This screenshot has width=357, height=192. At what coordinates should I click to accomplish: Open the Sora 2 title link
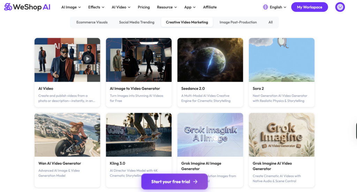pyautogui.click(x=258, y=88)
